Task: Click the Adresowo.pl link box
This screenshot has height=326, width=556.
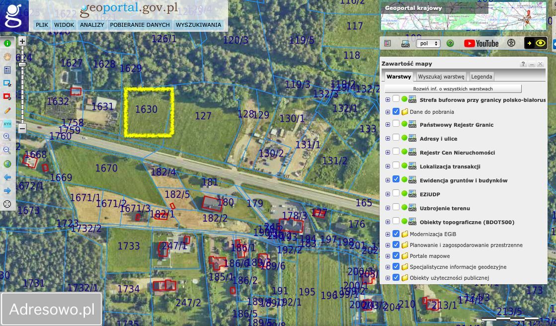Action: [52, 309]
